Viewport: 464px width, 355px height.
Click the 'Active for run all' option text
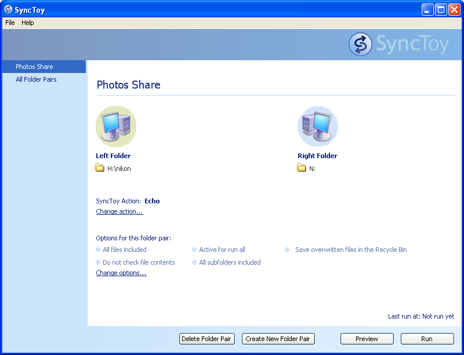click(x=222, y=250)
